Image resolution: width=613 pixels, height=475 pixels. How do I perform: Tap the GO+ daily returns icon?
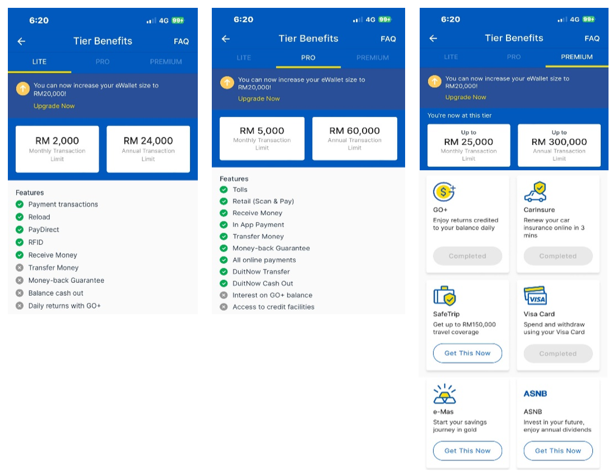click(444, 192)
